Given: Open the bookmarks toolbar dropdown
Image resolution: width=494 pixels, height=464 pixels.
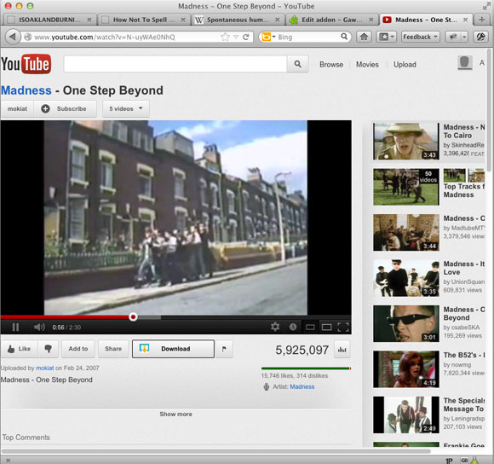Looking at the screenshot, I should click(386, 37).
